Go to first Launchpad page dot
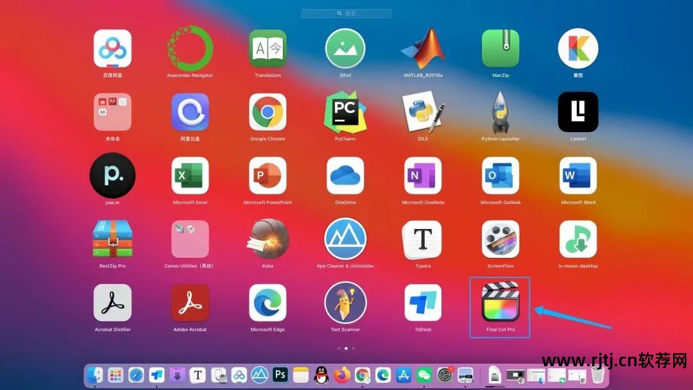The width and height of the screenshot is (693, 390). click(339, 348)
